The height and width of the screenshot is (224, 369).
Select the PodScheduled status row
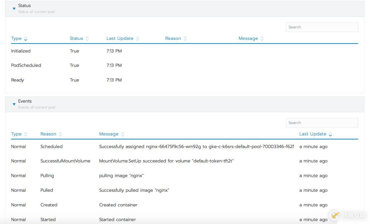click(26, 65)
